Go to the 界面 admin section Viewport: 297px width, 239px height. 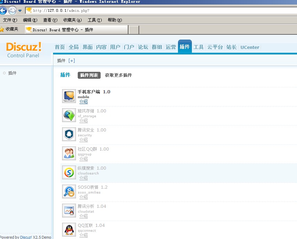point(87,47)
